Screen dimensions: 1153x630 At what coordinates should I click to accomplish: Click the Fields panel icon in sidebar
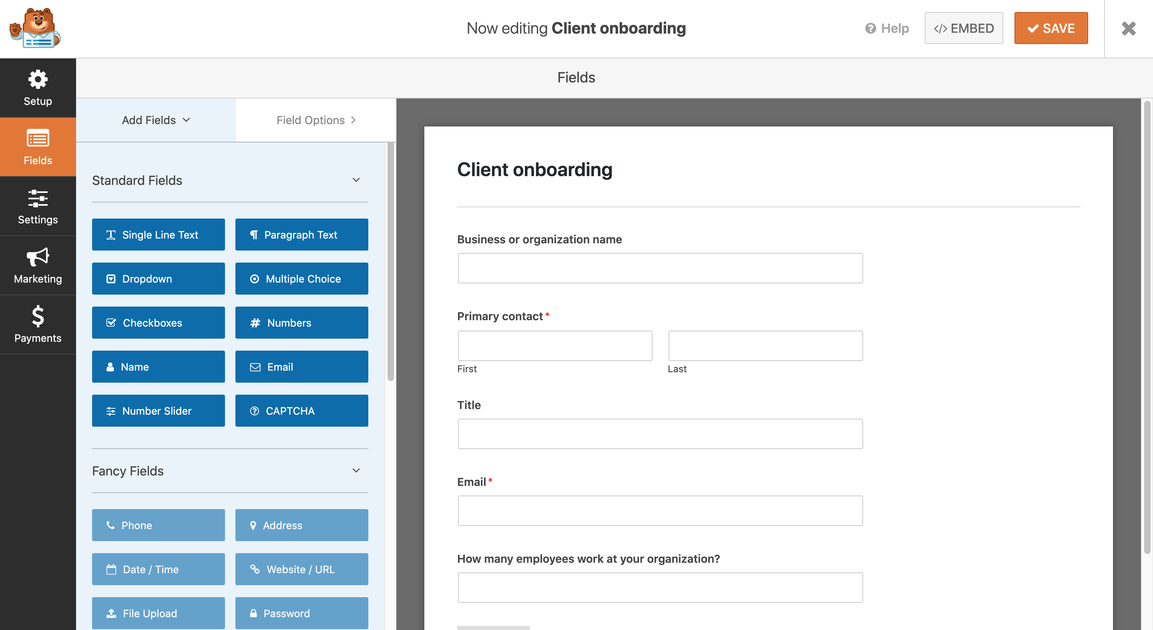pyautogui.click(x=38, y=146)
